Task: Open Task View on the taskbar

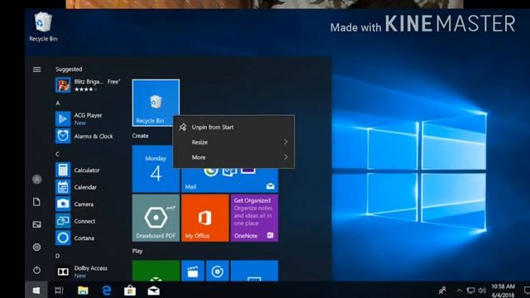Action: point(59,291)
